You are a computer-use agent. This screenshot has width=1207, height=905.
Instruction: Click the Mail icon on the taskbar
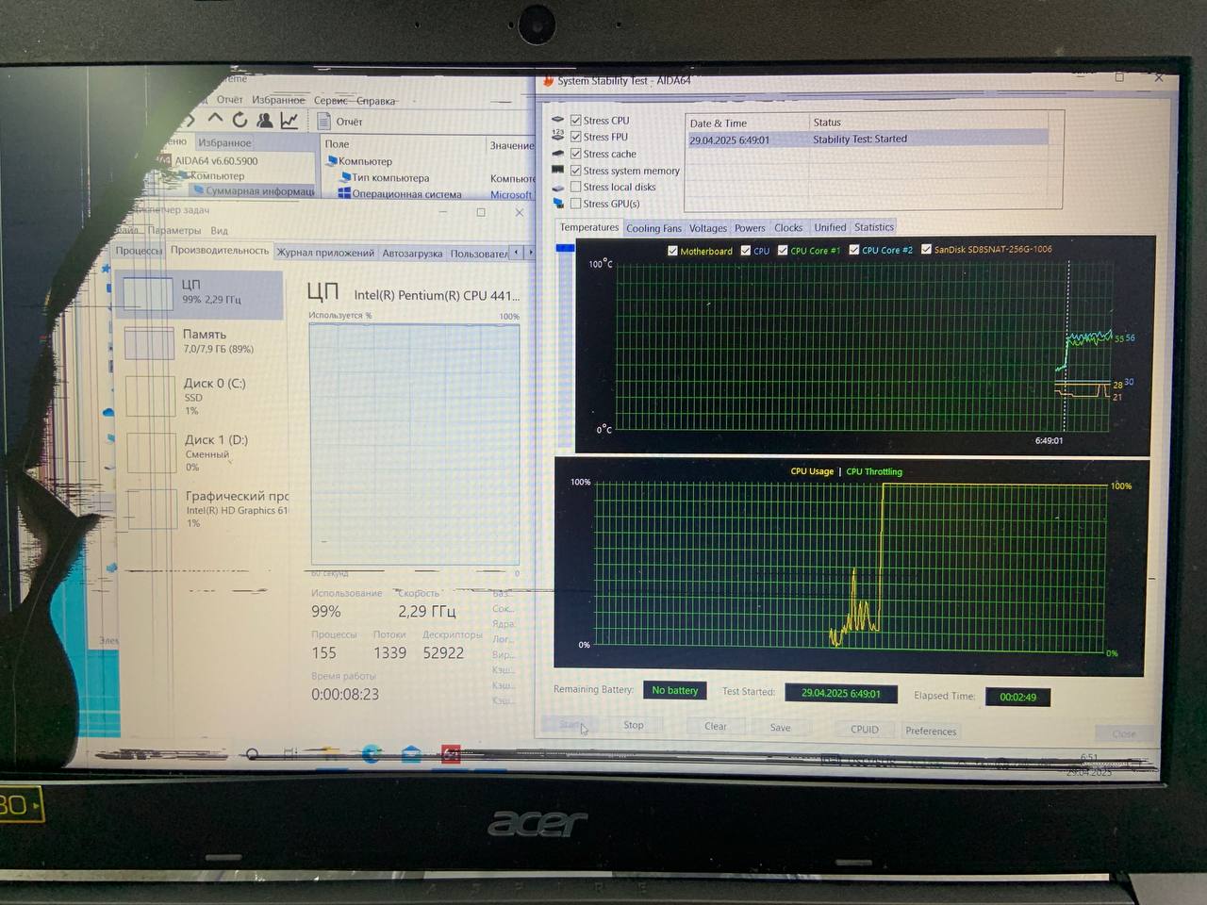pos(411,754)
